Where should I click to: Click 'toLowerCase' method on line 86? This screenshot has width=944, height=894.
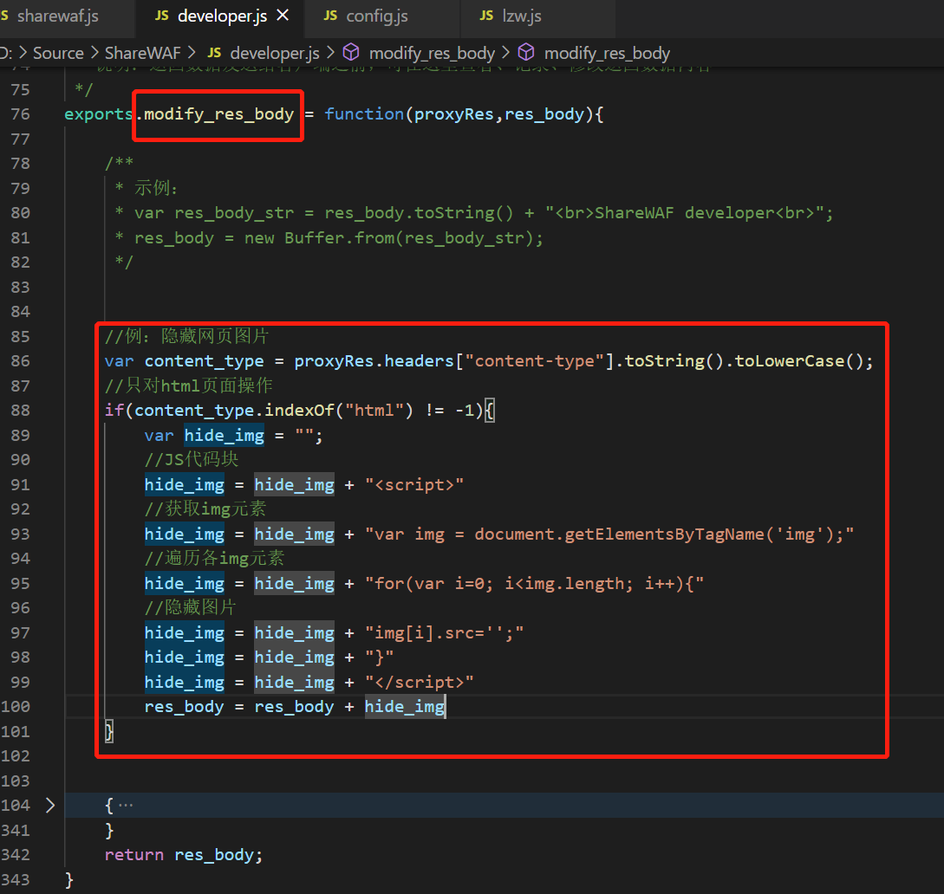[790, 361]
